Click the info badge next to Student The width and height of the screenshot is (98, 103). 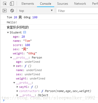24,32
